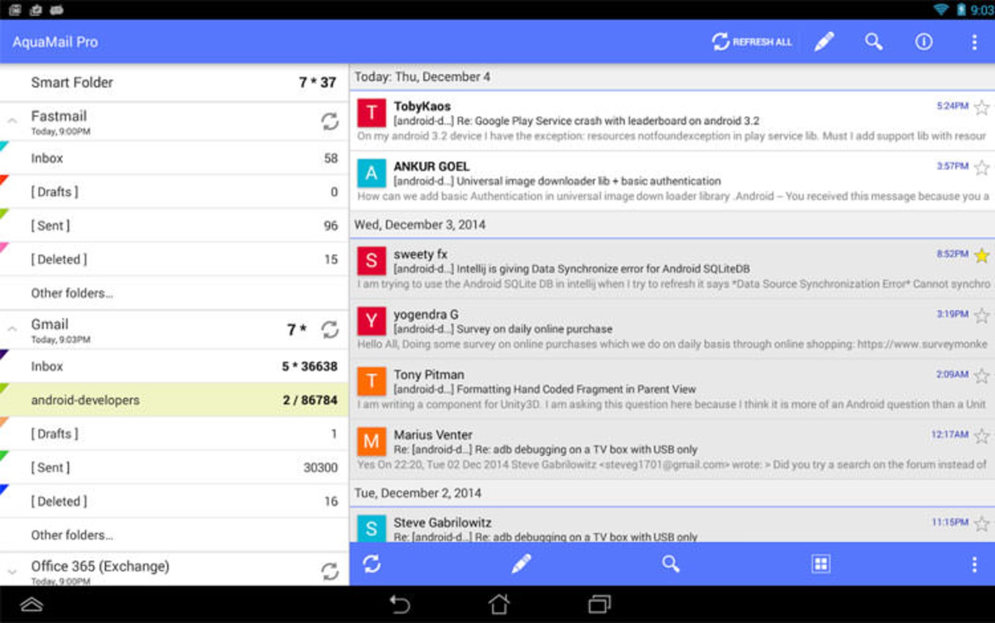Star the Tony Pitman message
The width and height of the screenshot is (995, 623).
tap(982, 375)
